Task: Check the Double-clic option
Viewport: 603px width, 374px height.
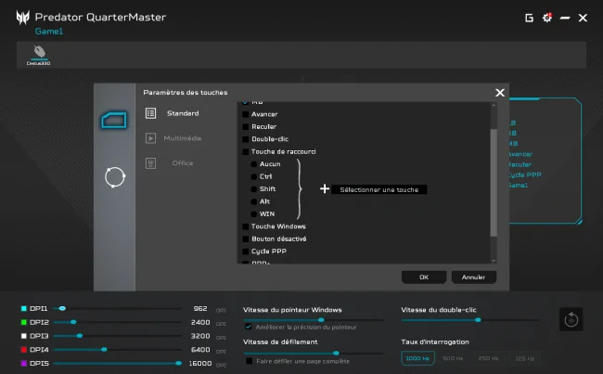Action: (245, 139)
